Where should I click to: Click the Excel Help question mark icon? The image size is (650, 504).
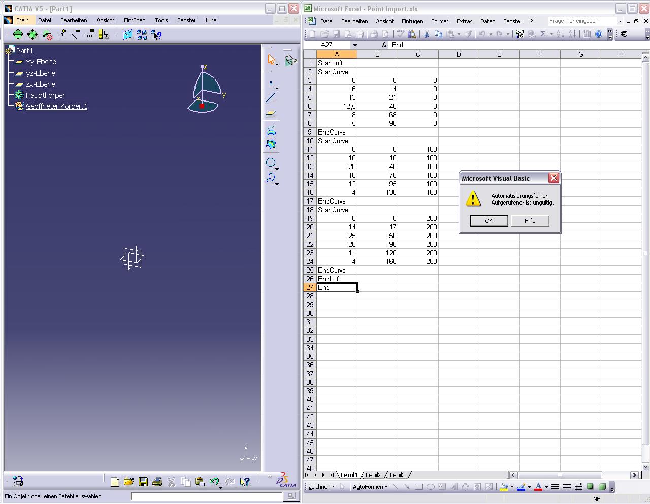point(599,34)
